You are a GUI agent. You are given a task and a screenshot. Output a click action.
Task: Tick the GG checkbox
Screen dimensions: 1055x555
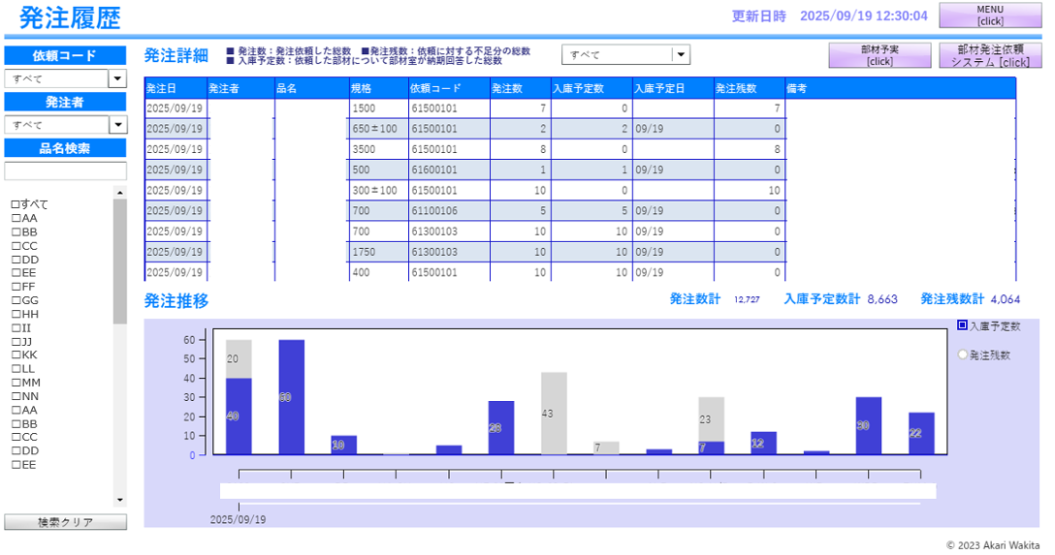[16, 300]
